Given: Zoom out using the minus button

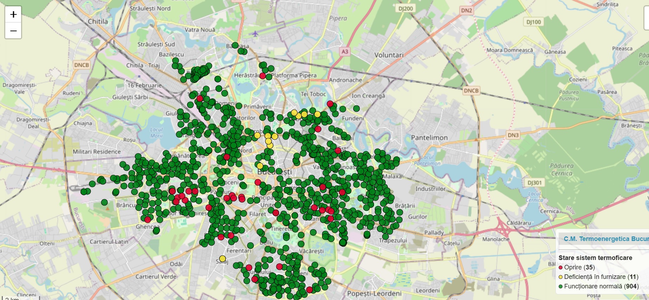Looking at the screenshot, I should point(13,31).
